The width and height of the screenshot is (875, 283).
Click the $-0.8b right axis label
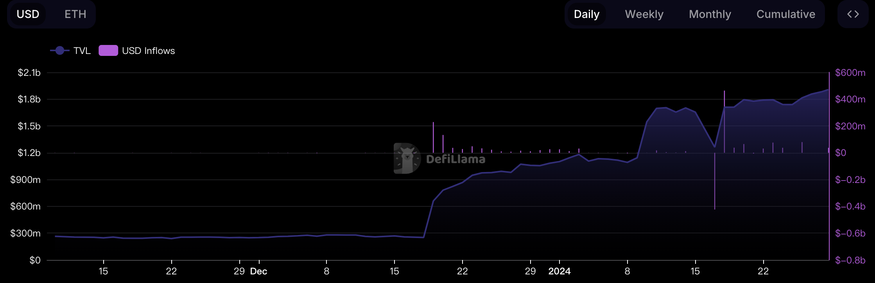850,260
